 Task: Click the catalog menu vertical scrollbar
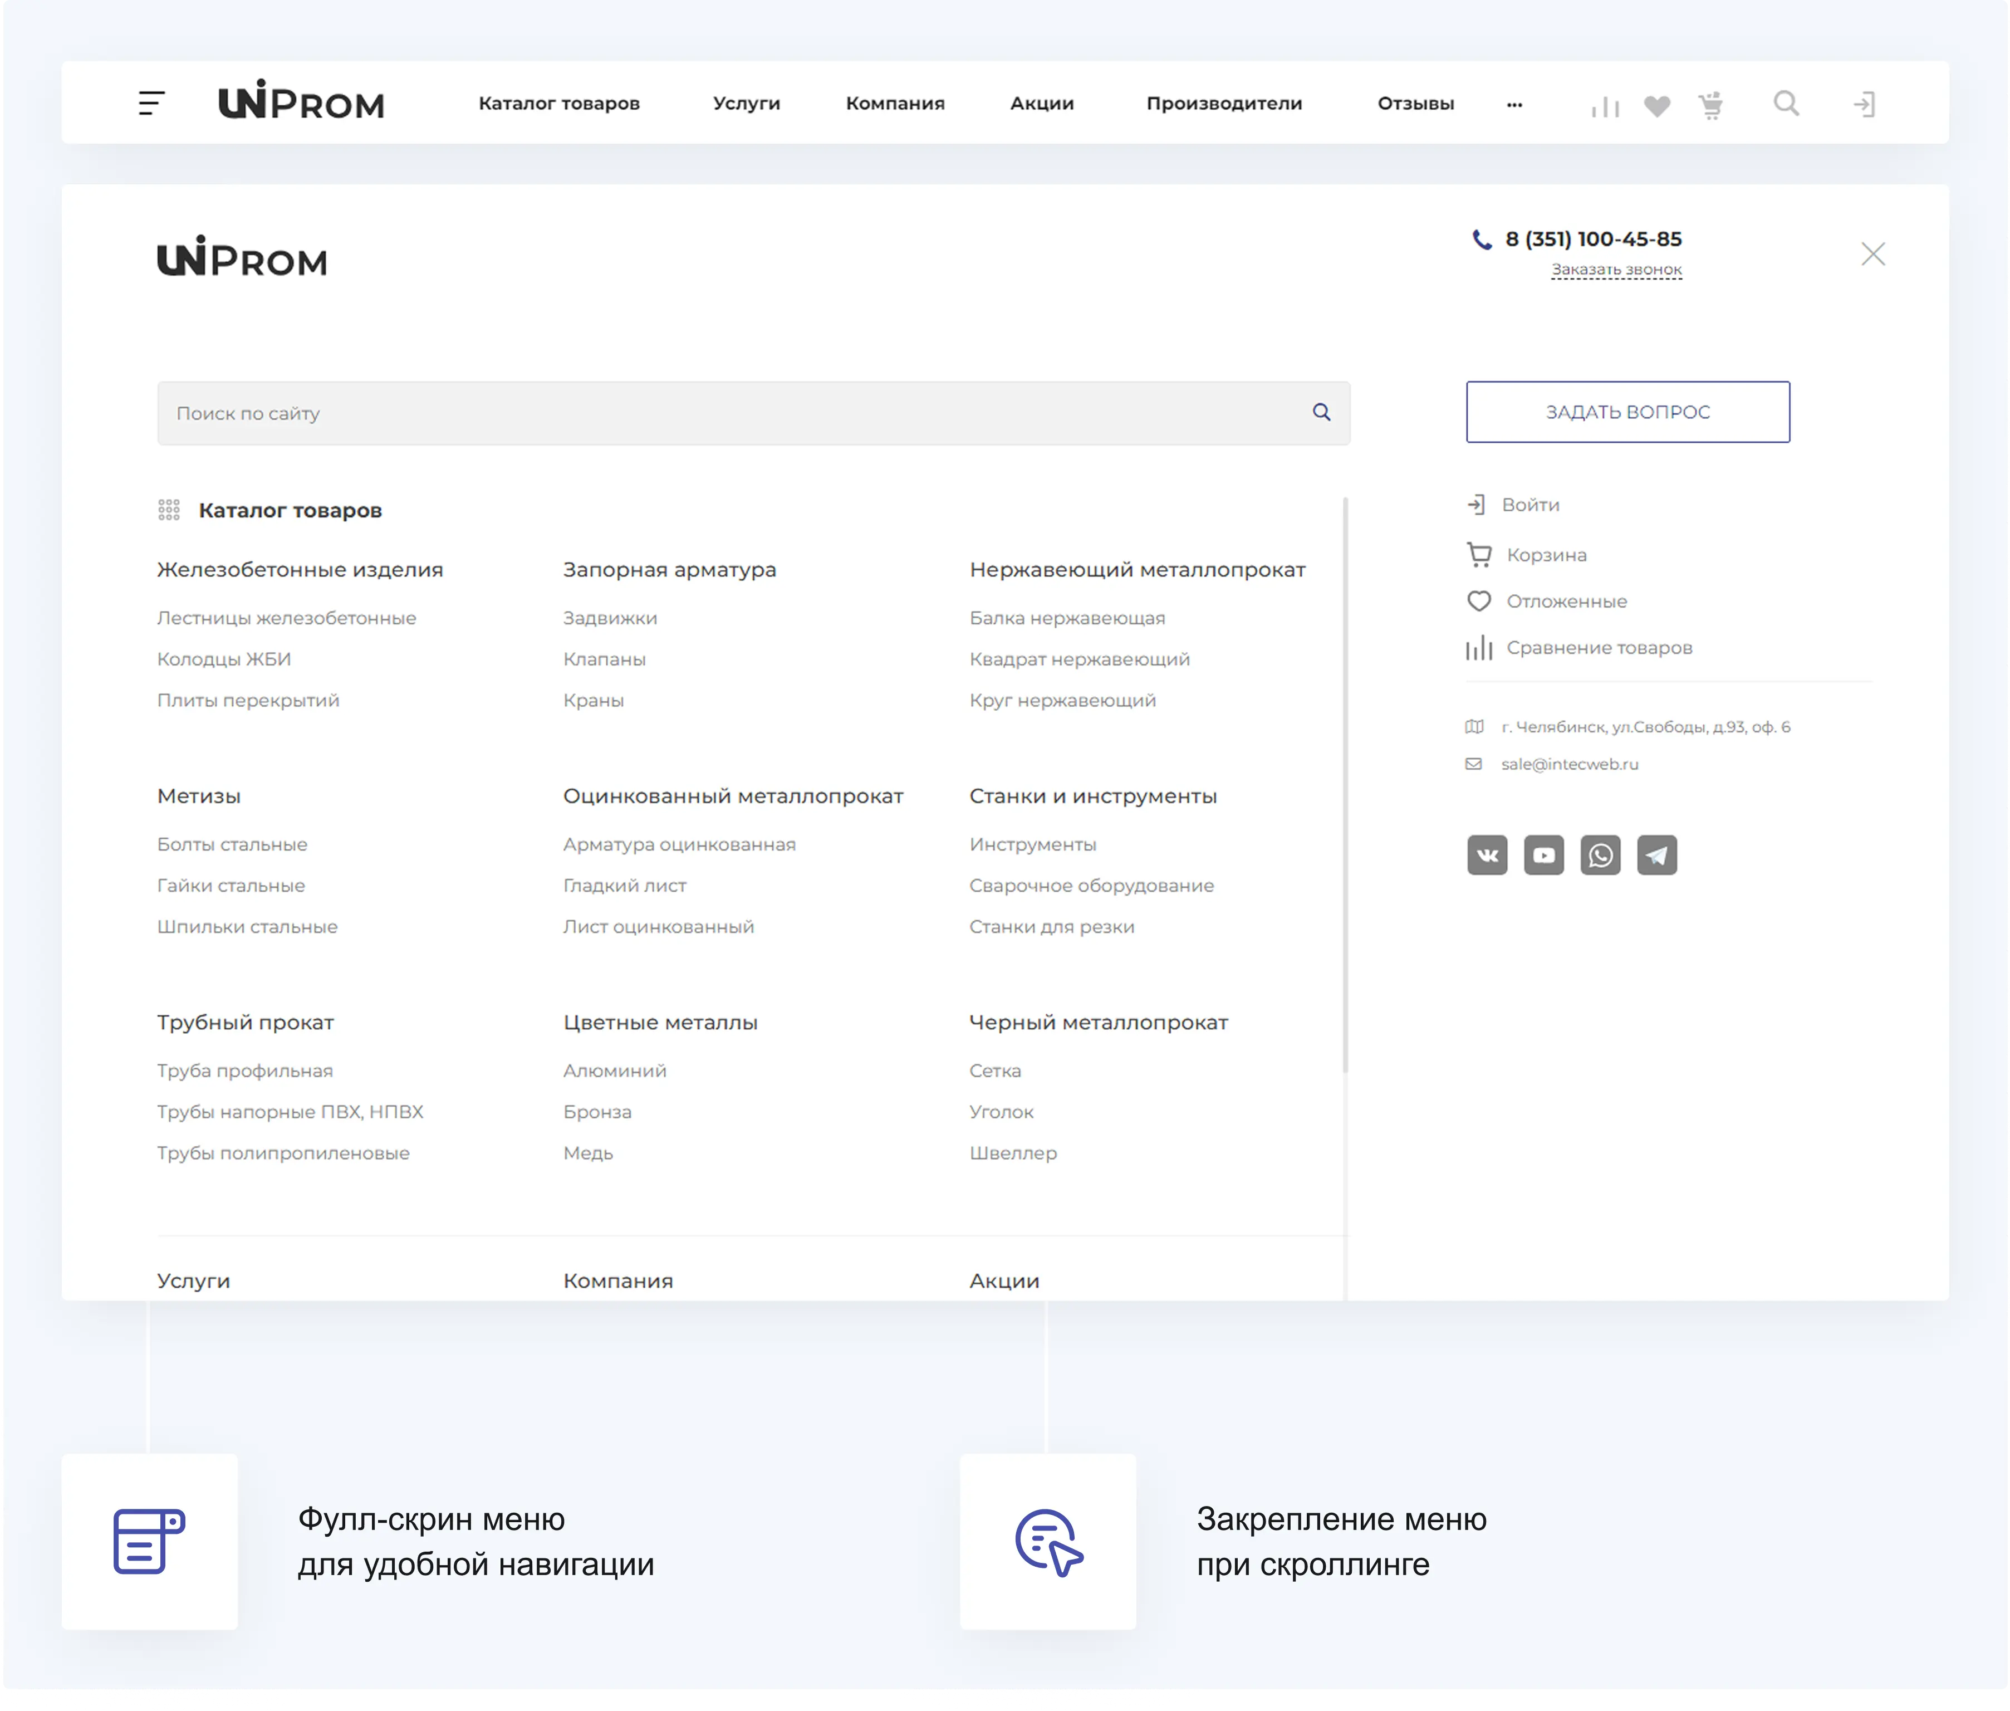click(x=1345, y=786)
